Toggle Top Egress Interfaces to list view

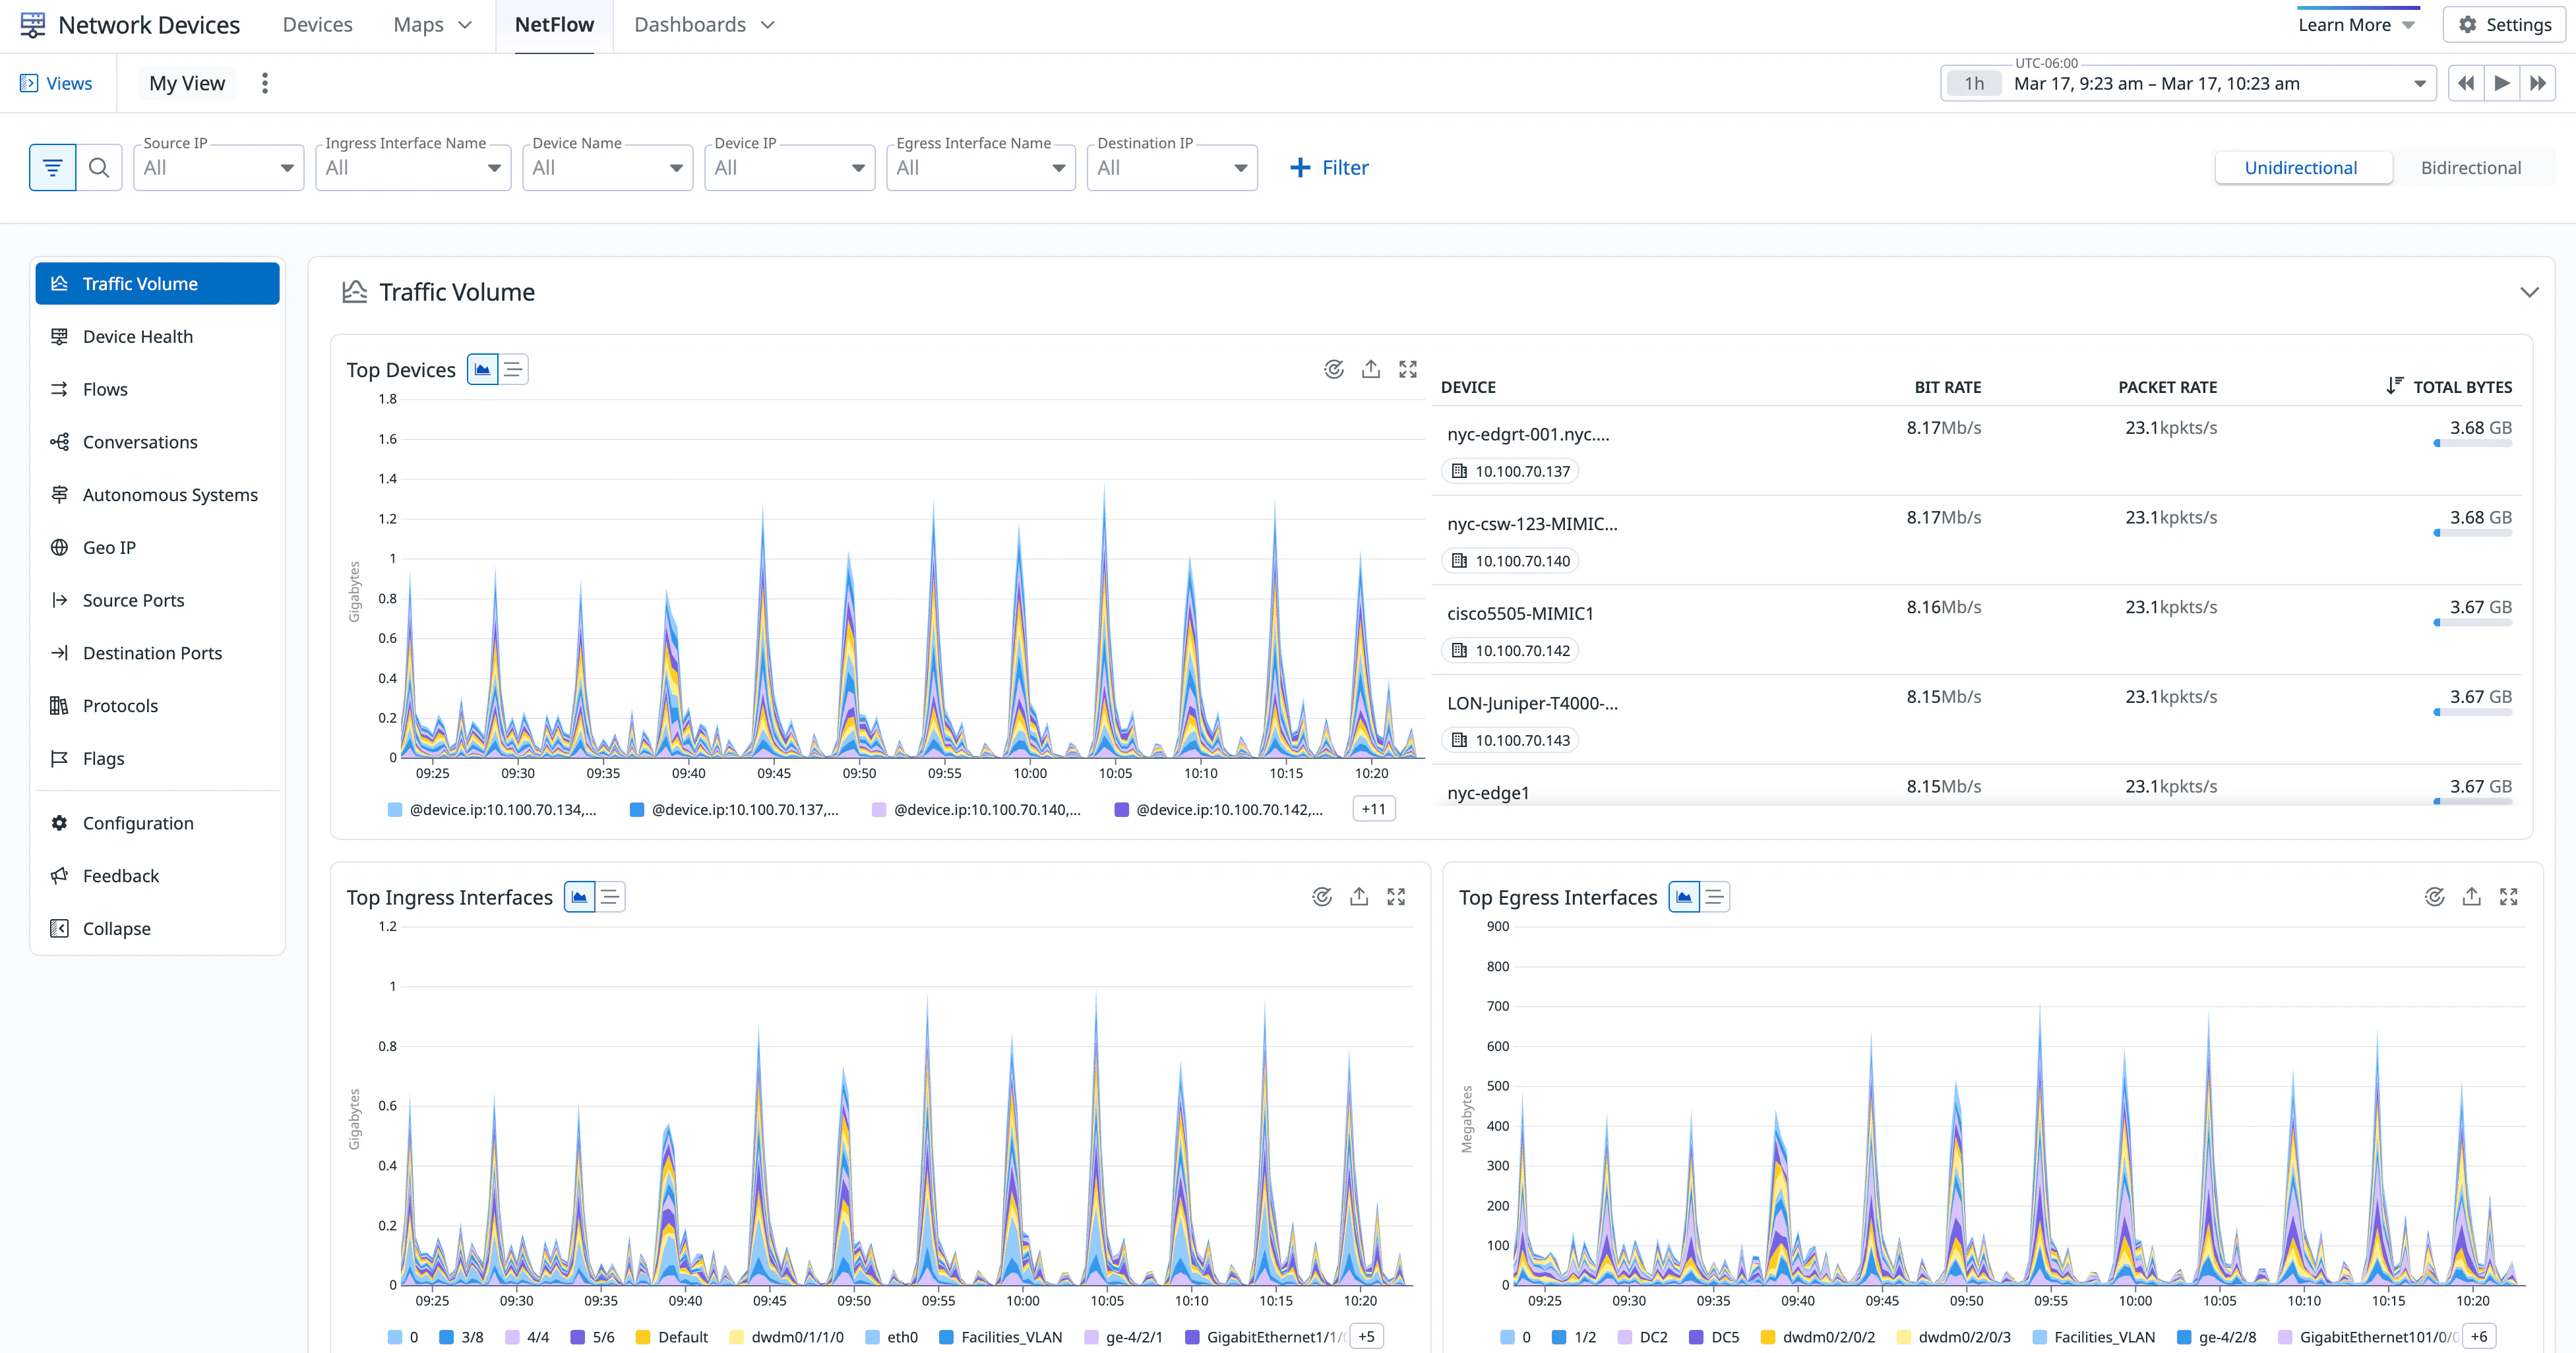(x=1714, y=897)
